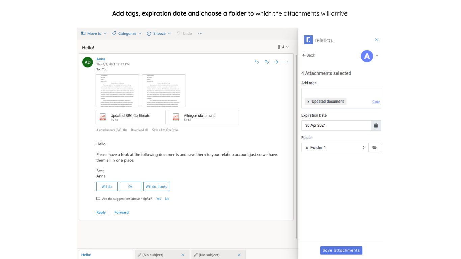The width and height of the screenshot is (461, 259).
Task: Open the user avatar account menu
Action: pos(367,56)
